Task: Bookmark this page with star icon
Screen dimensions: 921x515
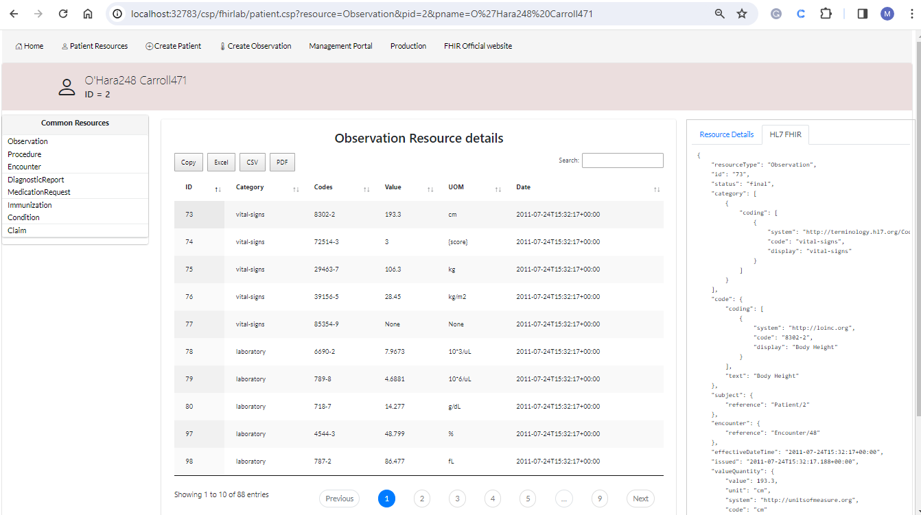Action: pyautogui.click(x=742, y=14)
